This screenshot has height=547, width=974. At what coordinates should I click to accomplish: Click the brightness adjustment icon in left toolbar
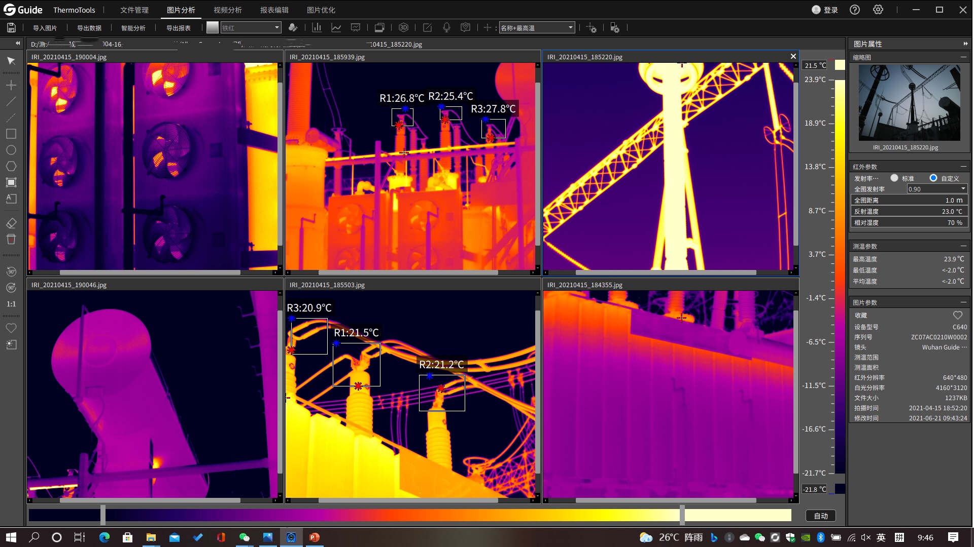pos(11,344)
